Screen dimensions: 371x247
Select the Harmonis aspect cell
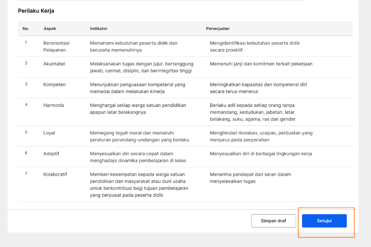[x=54, y=105]
